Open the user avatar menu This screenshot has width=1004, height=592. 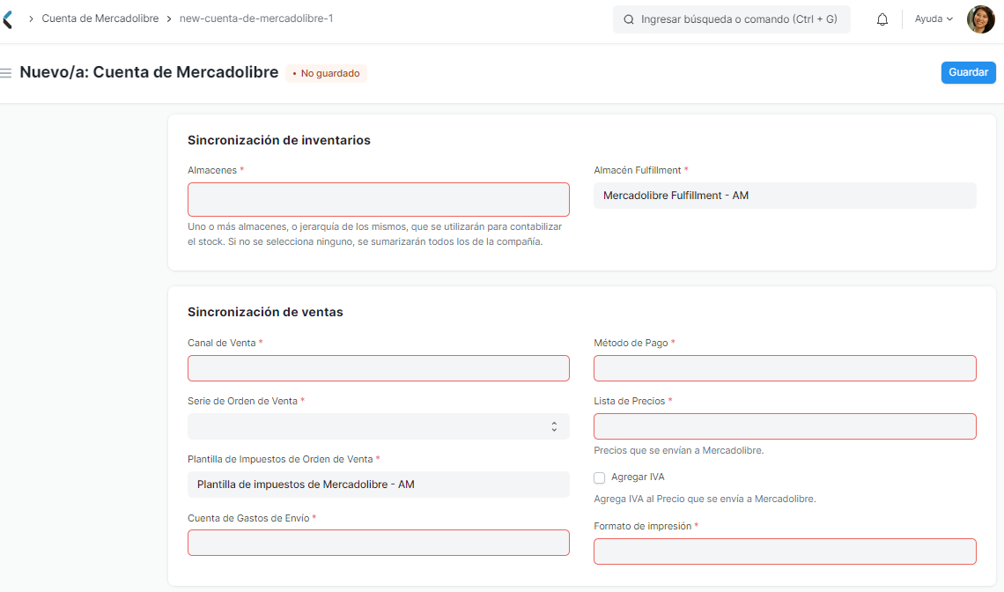click(x=980, y=19)
